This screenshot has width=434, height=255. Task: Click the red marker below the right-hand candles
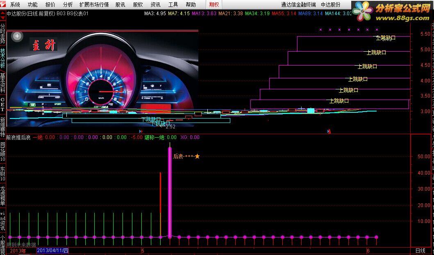tap(329, 131)
